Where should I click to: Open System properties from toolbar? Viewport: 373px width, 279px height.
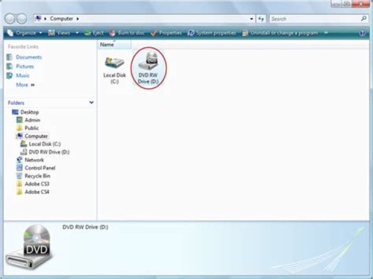click(x=212, y=33)
